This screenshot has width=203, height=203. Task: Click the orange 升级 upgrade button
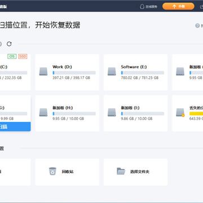(178, 6)
